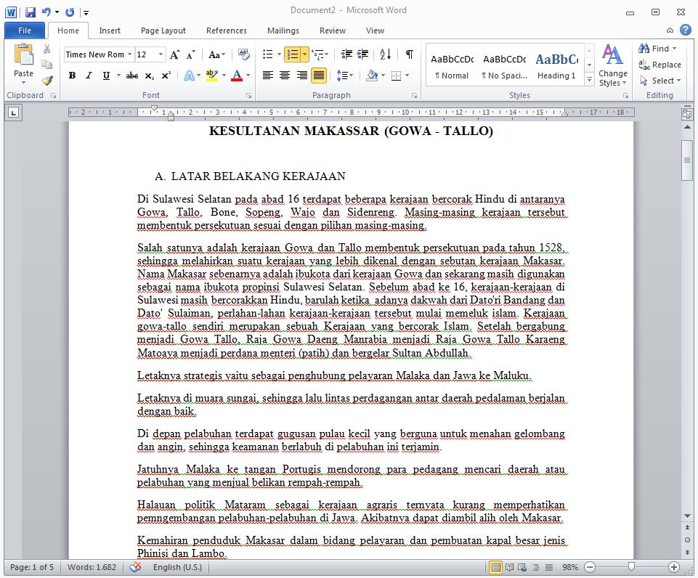
Task: Click the Find button
Action: click(x=657, y=49)
